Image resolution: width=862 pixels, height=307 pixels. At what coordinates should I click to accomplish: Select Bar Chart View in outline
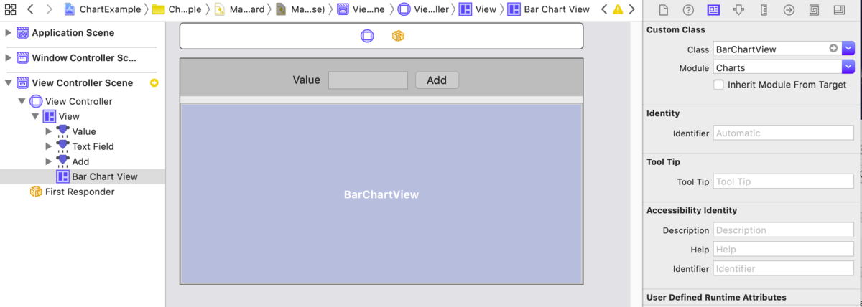[83, 176]
